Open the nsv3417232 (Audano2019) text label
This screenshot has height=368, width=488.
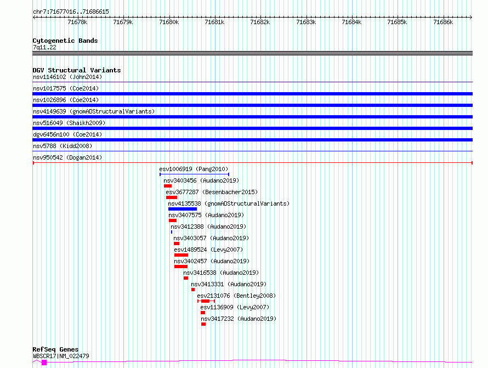239,319
